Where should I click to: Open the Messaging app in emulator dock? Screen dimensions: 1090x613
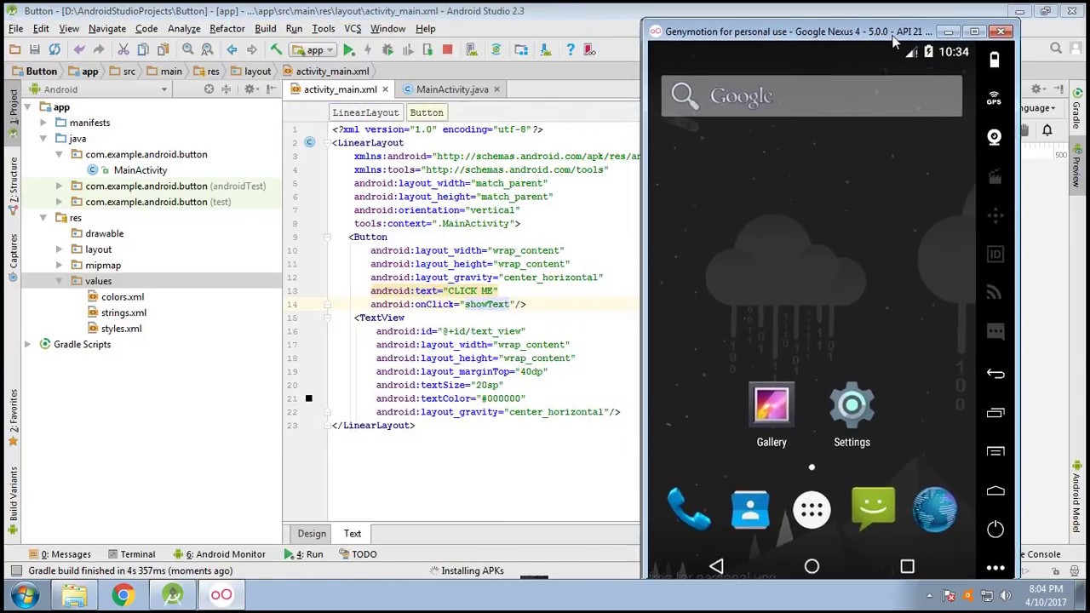873,509
